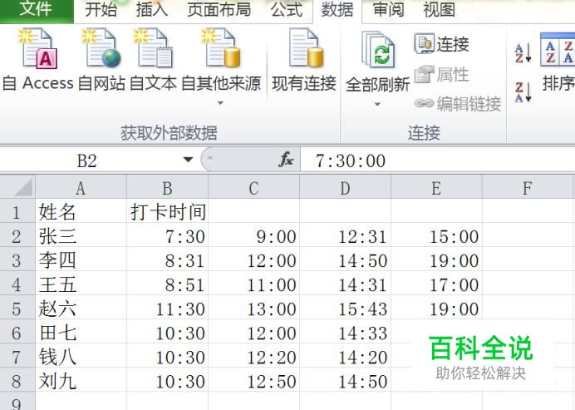Click cell with time 15:43

click(x=345, y=309)
